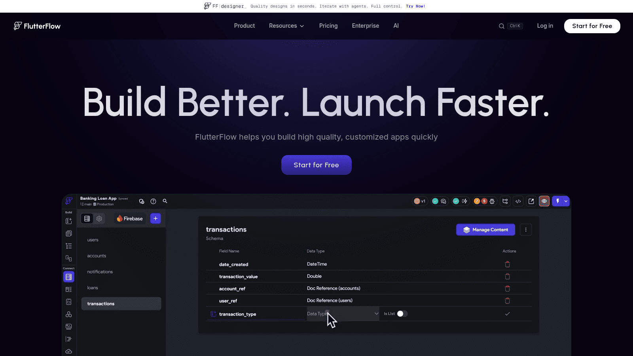
Task: Open the optimization lightning-lines icon
Action: [464, 201]
